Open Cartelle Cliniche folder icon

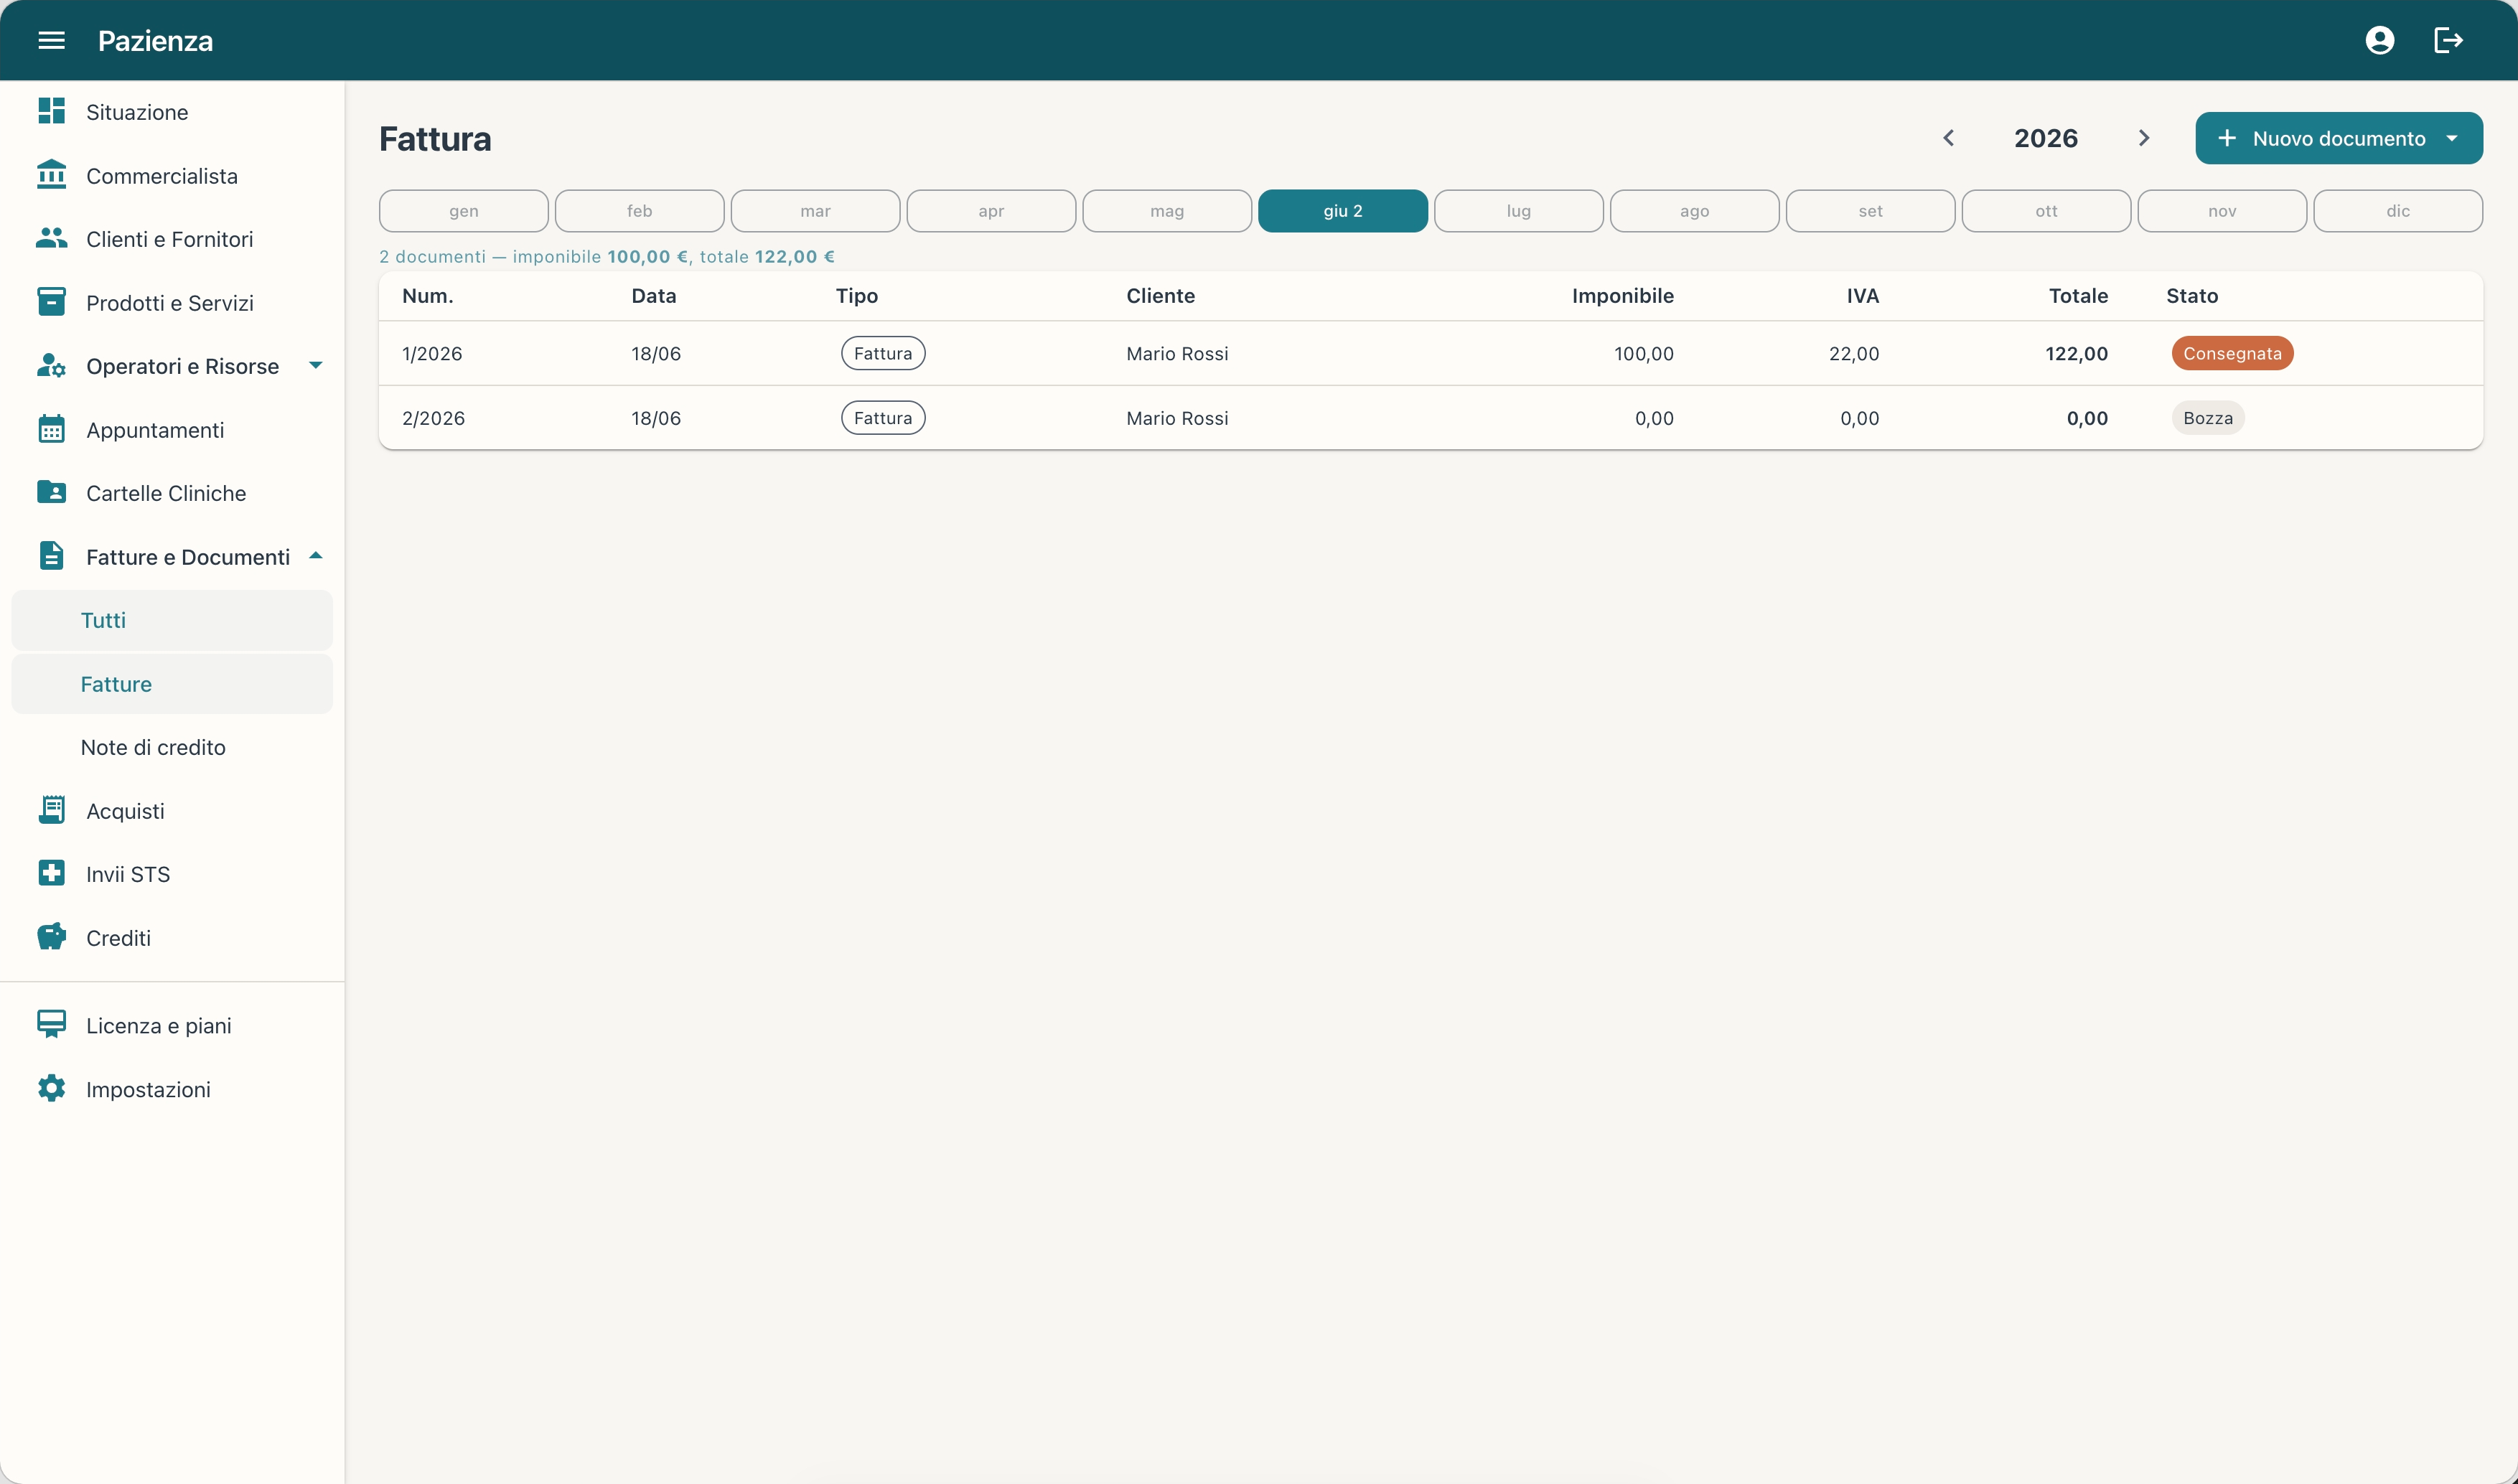click(51, 492)
